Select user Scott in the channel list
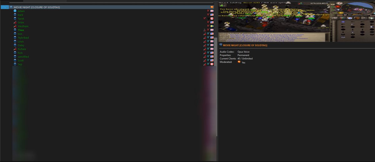375x162 pixels. click(x=21, y=60)
